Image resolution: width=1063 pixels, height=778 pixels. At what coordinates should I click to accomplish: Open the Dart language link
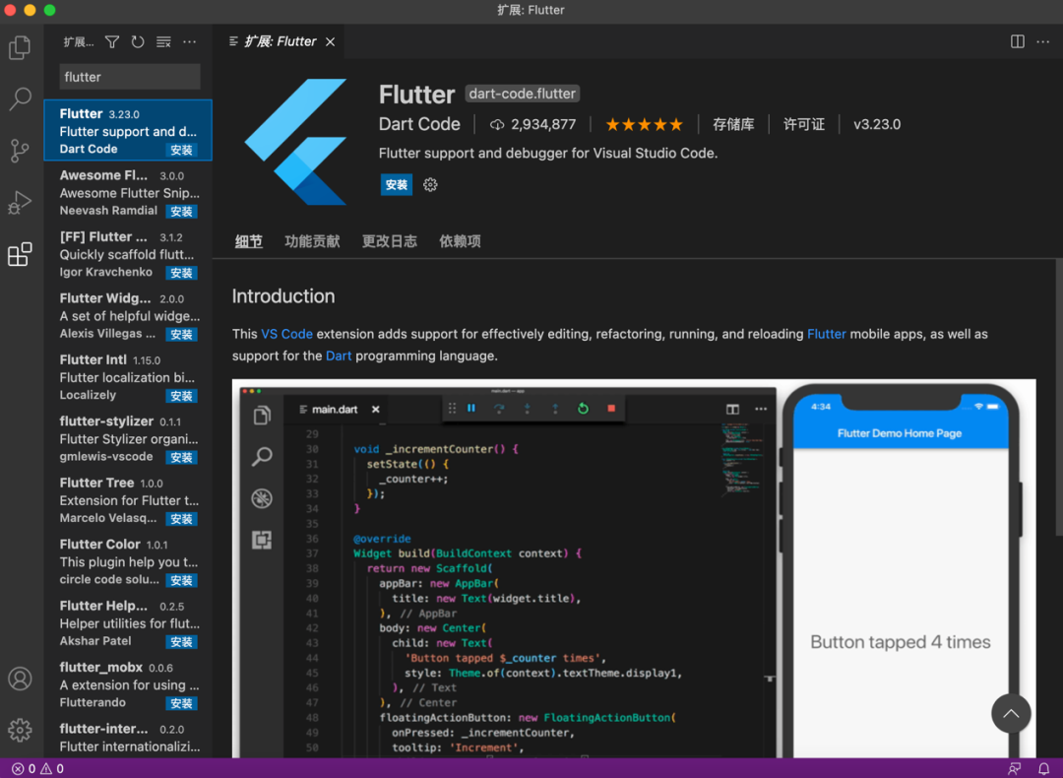[339, 356]
